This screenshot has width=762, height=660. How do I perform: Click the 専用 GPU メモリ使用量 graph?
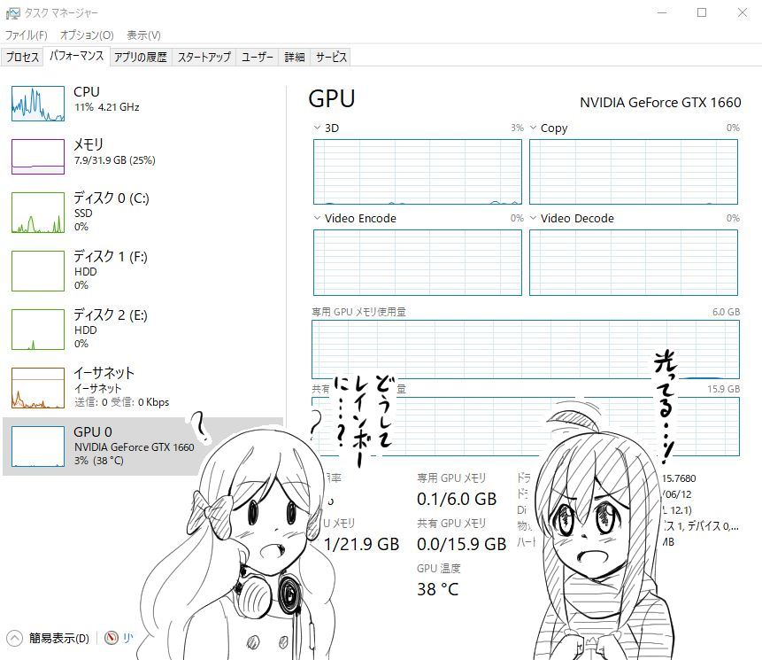pyautogui.click(x=526, y=349)
